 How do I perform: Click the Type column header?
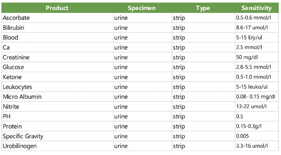click(203, 8)
